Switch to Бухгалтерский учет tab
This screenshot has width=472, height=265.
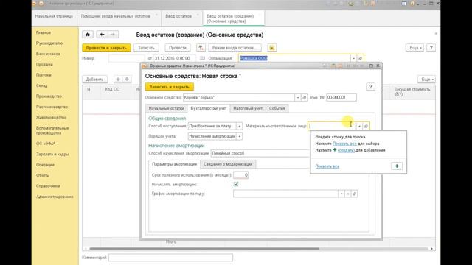click(x=209, y=108)
